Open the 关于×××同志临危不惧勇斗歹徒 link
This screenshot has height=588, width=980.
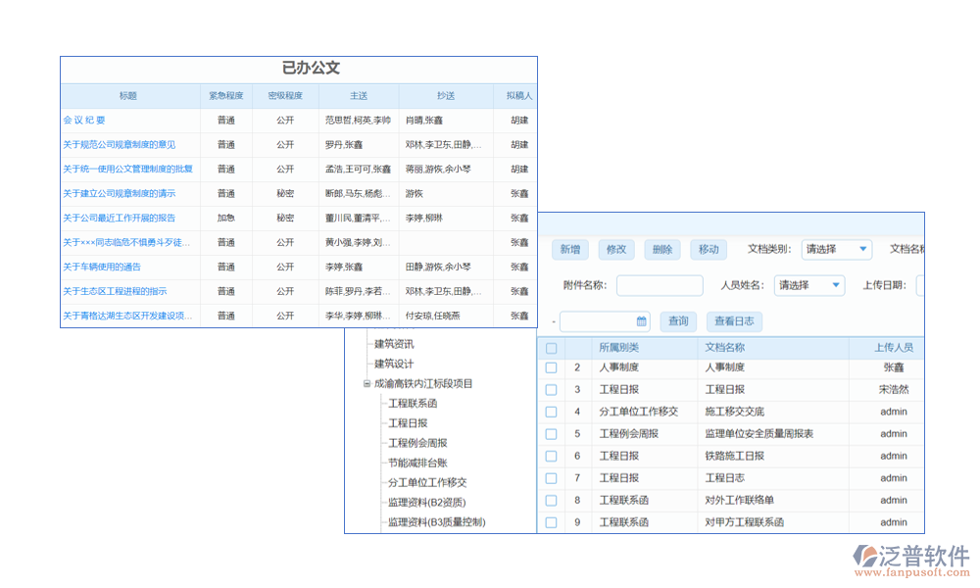click(x=126, y=242)
